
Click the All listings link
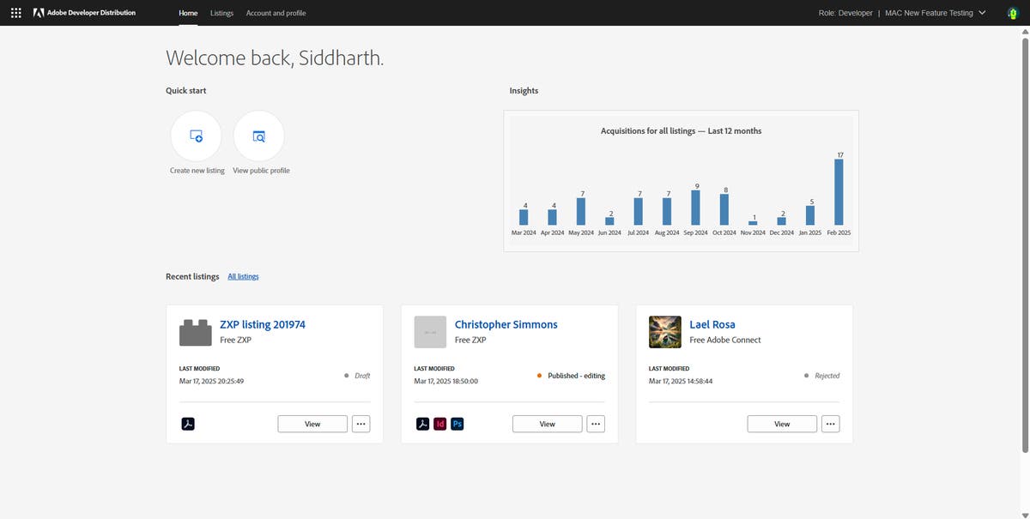tap(243, 276)
